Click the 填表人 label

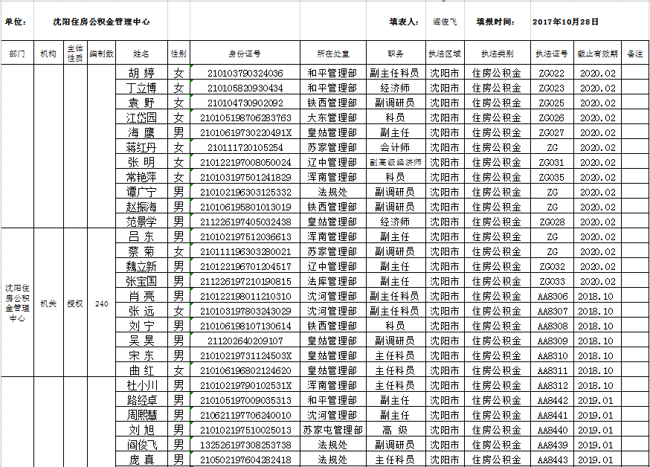404,22
